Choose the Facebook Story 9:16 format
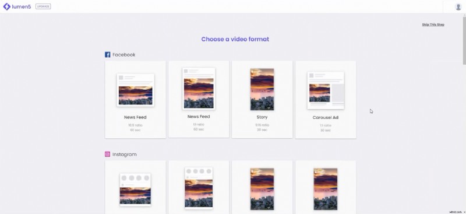The width and height of the screenshot is (466, 214). tap(262, 99)
